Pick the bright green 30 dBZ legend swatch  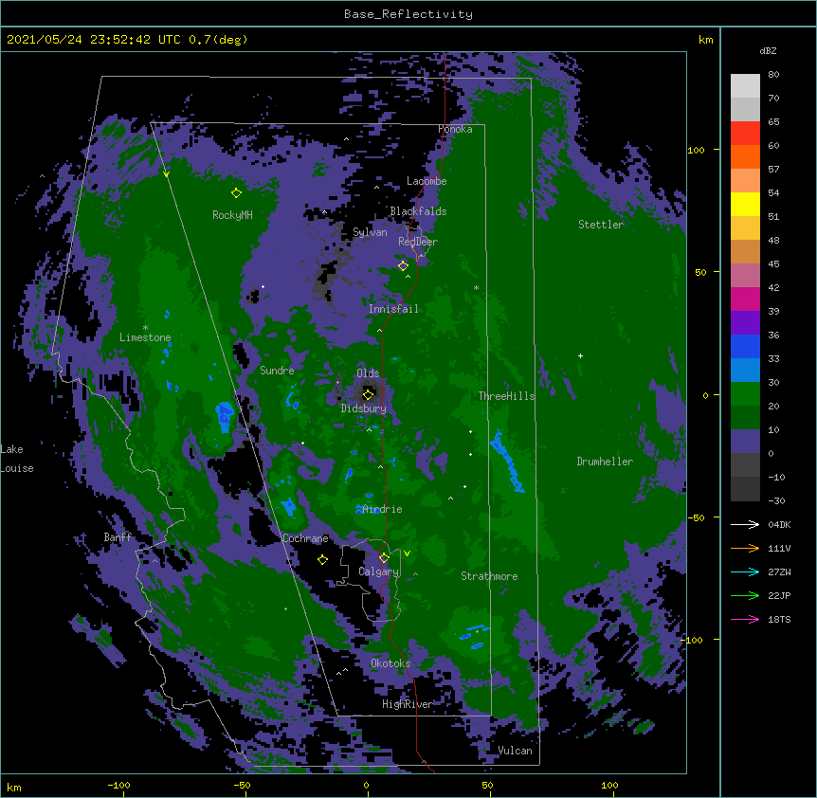click(745, 394)
